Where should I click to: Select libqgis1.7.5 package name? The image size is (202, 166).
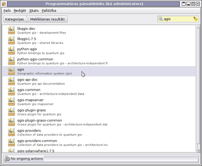coord(27,39)
